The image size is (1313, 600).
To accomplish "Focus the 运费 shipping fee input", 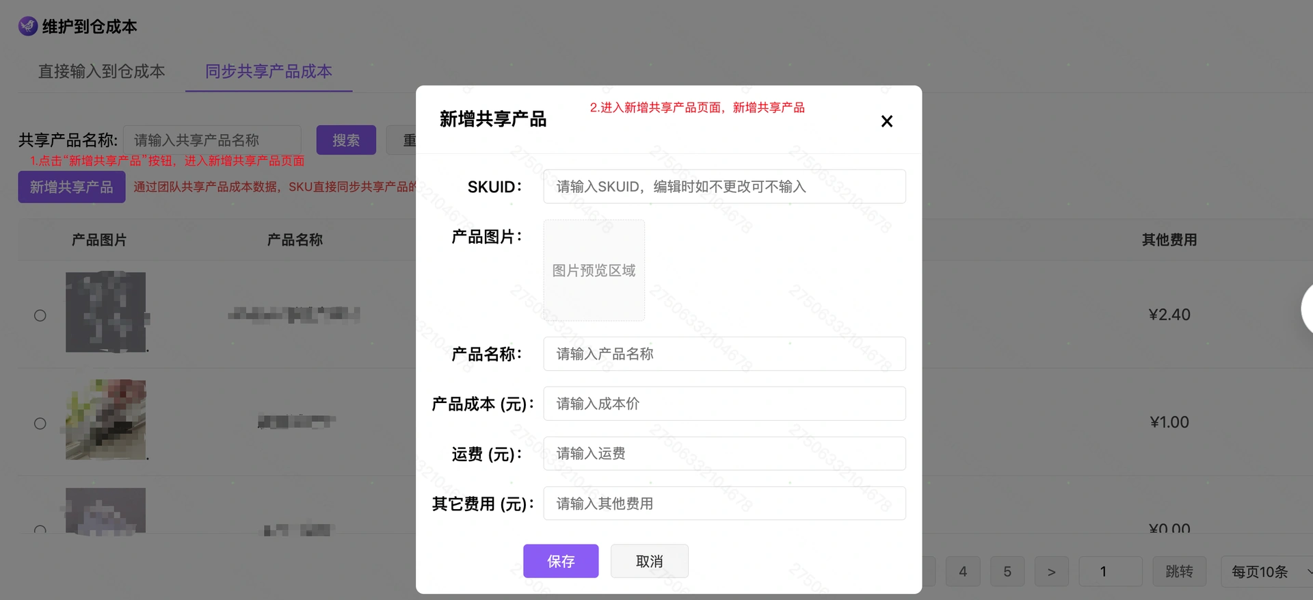I will tap(724, 454).
